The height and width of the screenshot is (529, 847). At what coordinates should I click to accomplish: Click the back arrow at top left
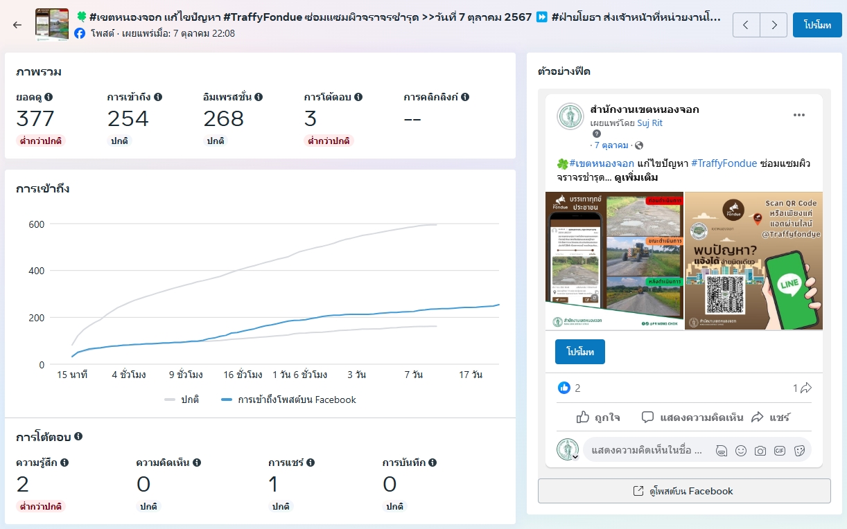click(x=17, y=25)
